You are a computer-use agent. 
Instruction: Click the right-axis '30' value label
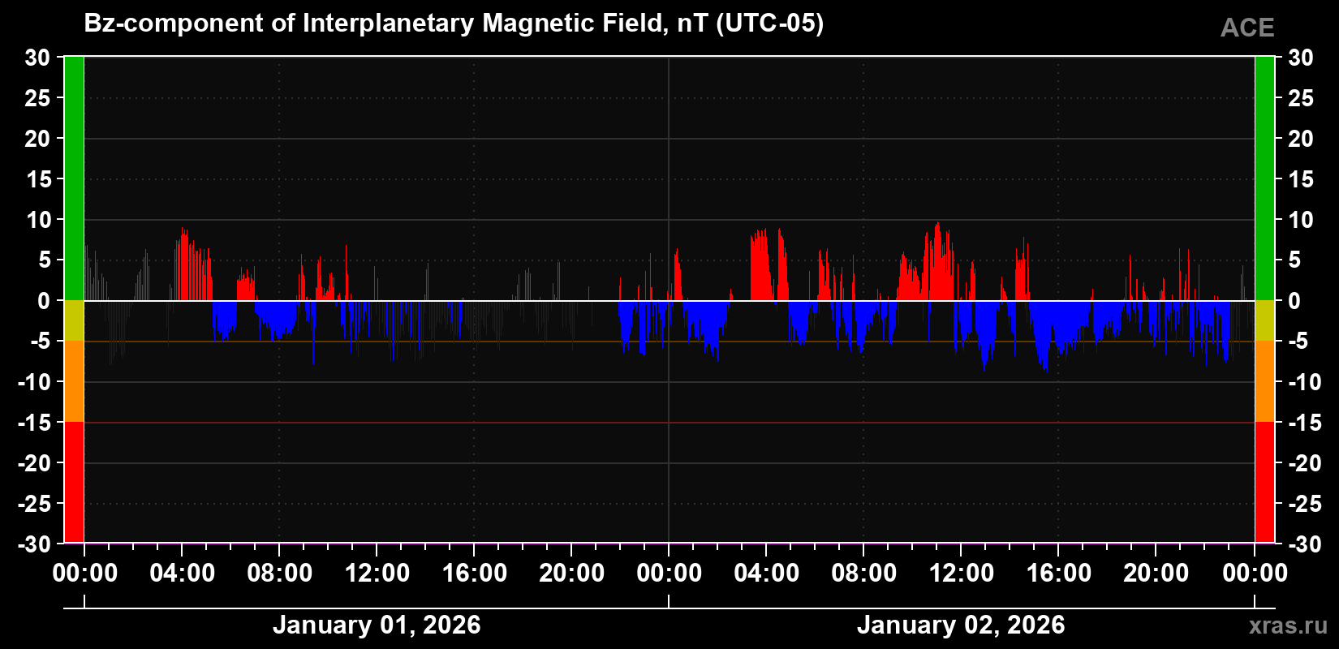point(1301,58)
